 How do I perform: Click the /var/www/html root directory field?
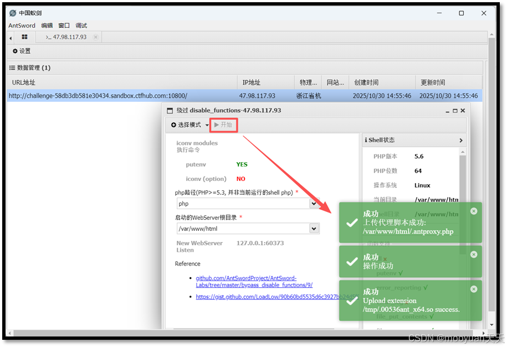pyautogui.click(x=243, y=229)
